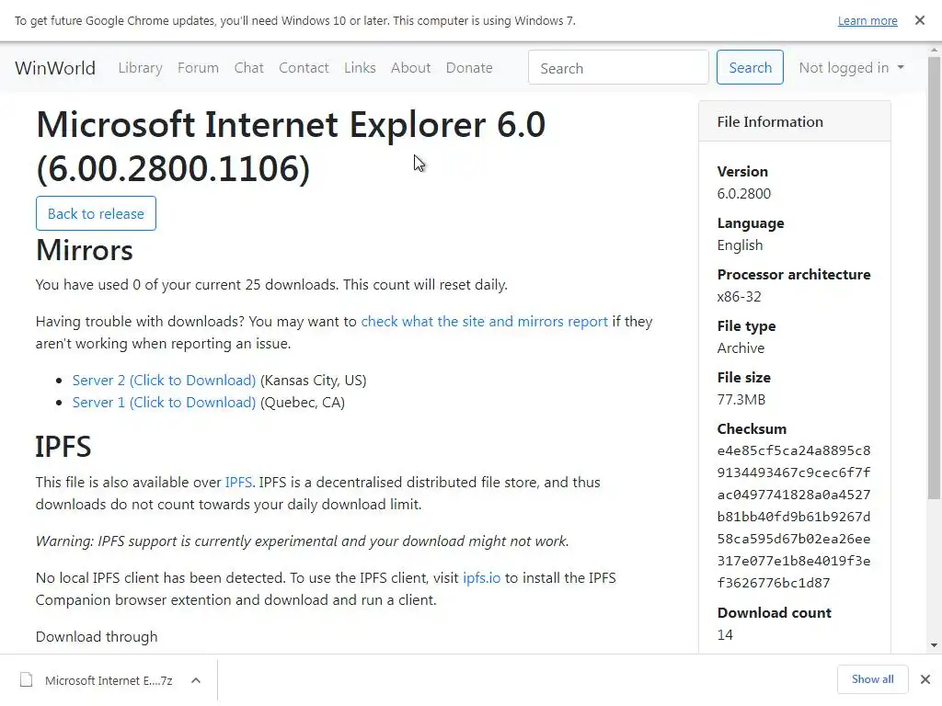The height and width of the screenshot is (706, 942).
Task: Expand the Not logged in dropdown
Action: click(851, 68)
